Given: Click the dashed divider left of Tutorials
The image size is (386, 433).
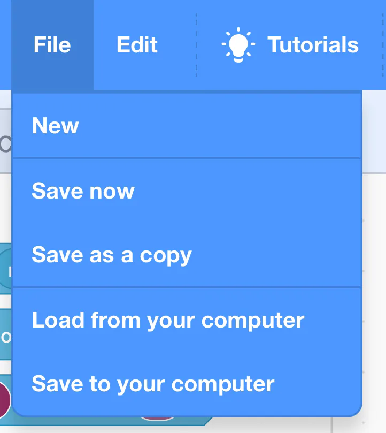Looking at the screenshot, I should [196, 45].
